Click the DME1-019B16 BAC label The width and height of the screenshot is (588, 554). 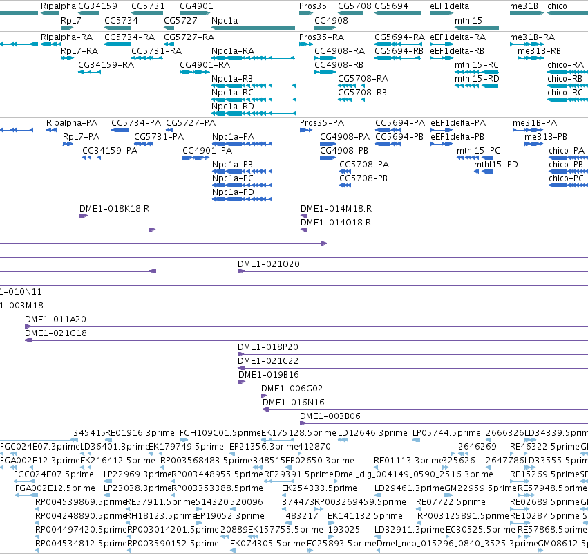tap(269, 375)
